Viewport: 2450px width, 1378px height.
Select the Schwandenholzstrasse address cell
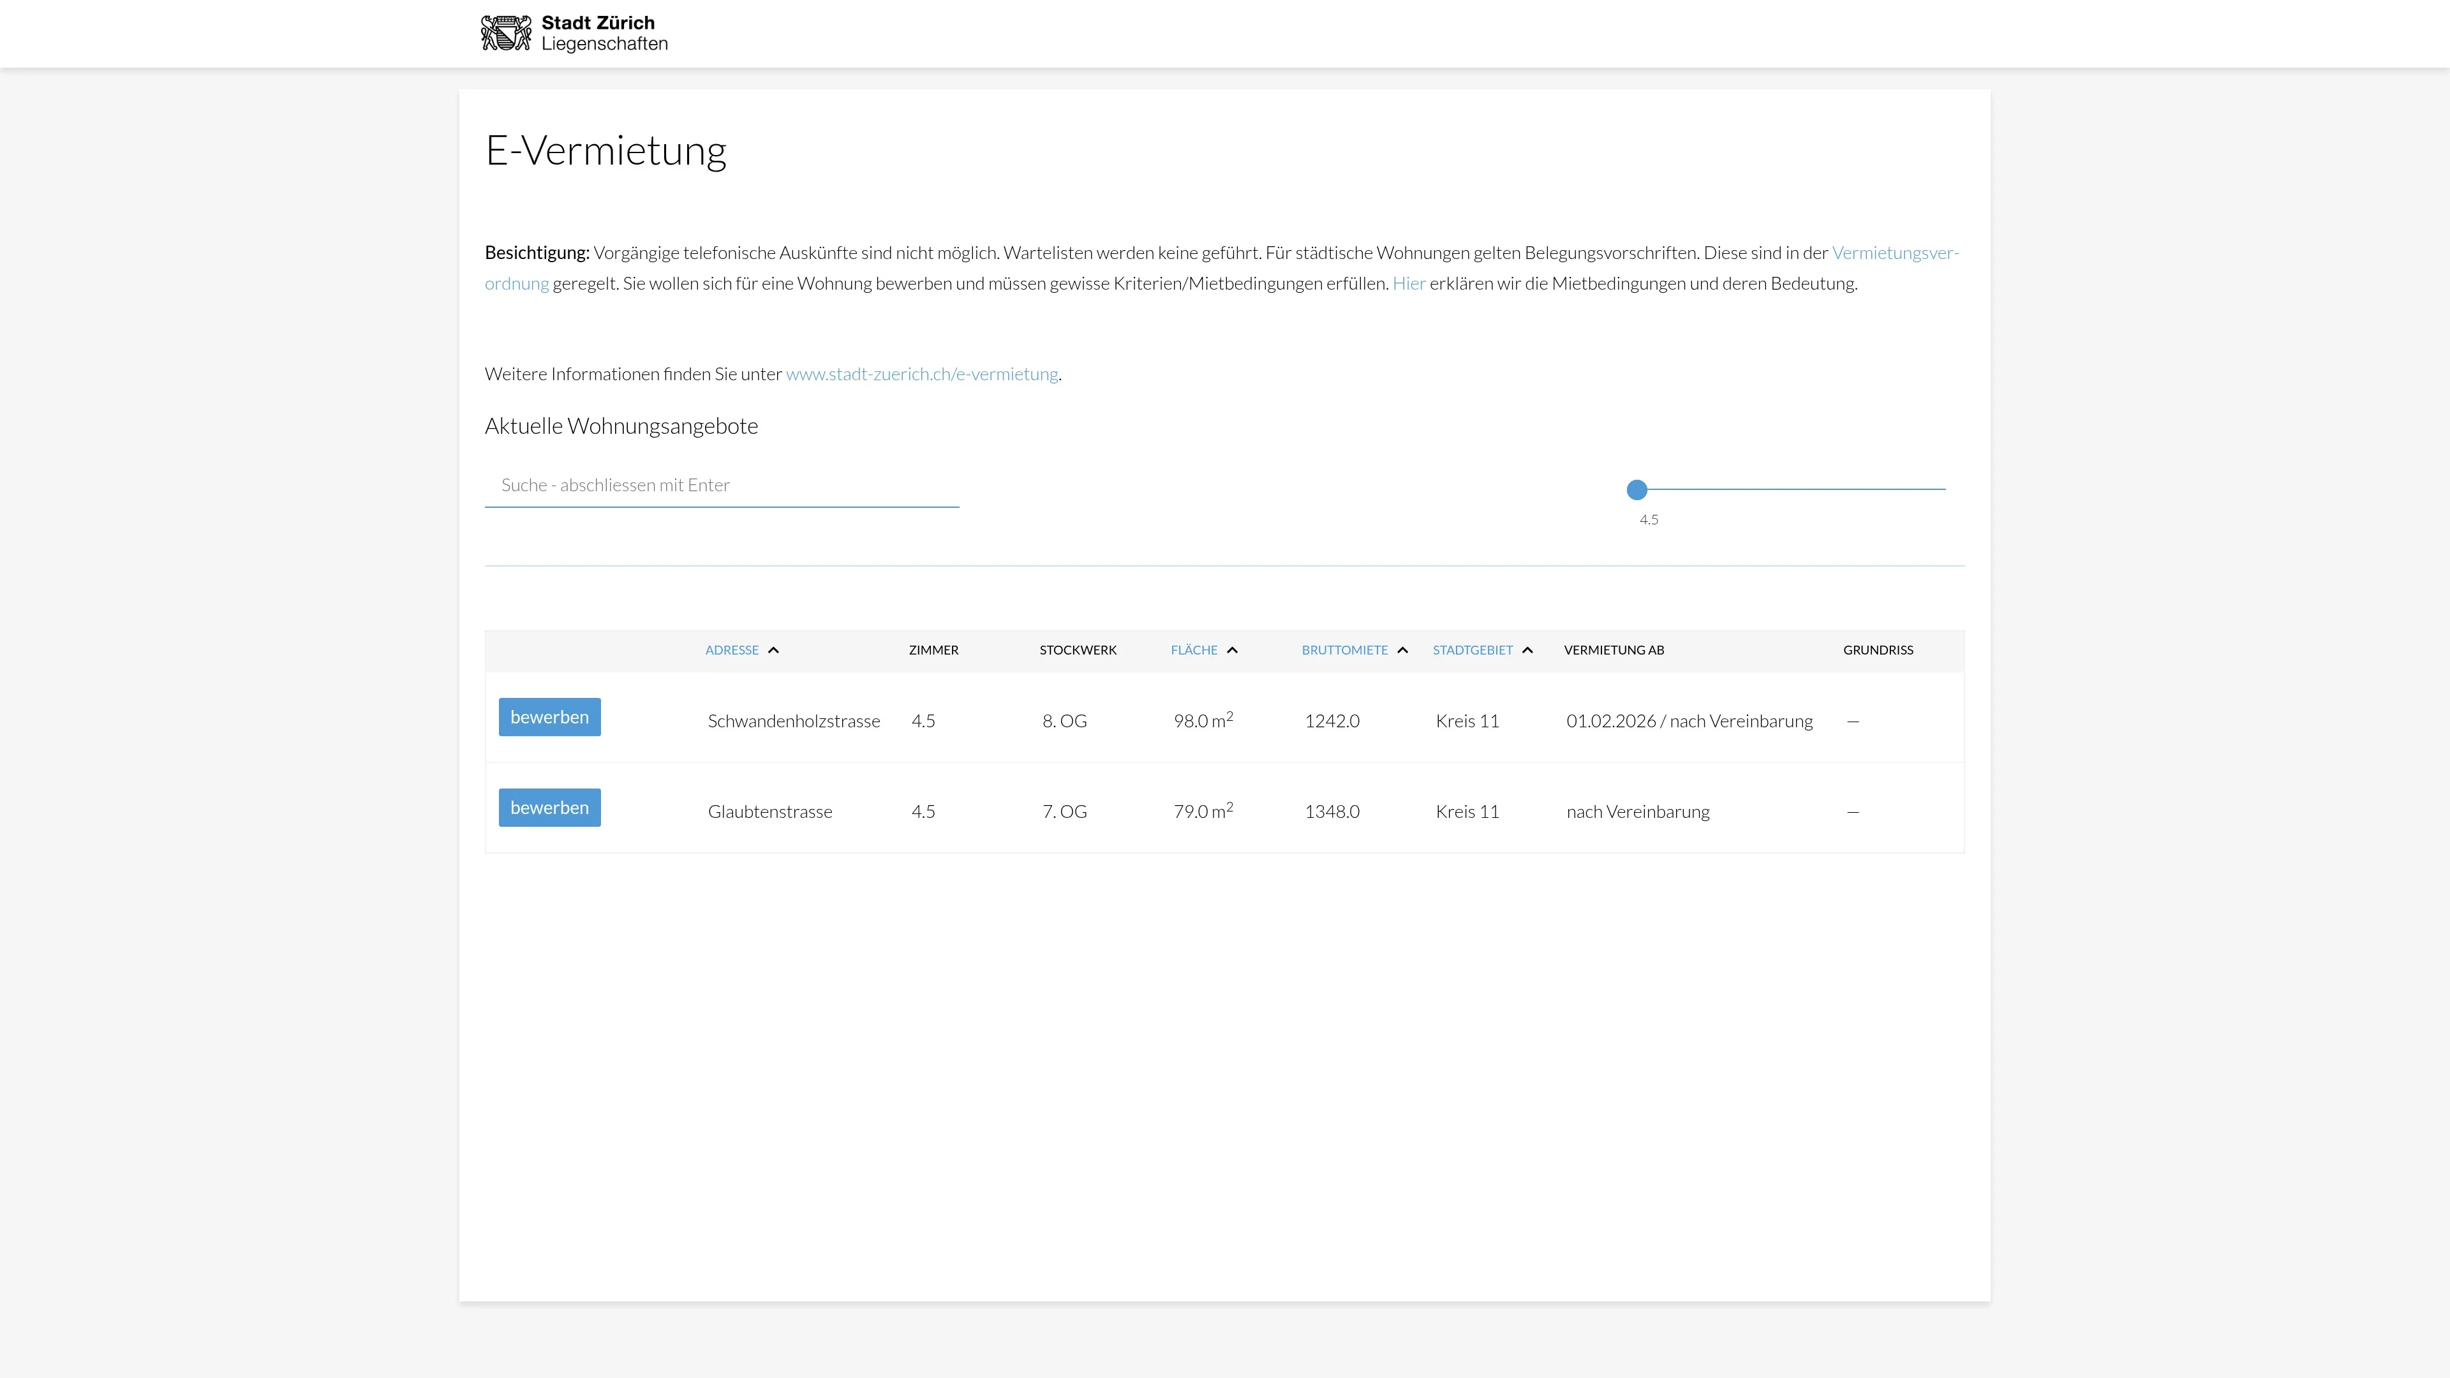793,721
